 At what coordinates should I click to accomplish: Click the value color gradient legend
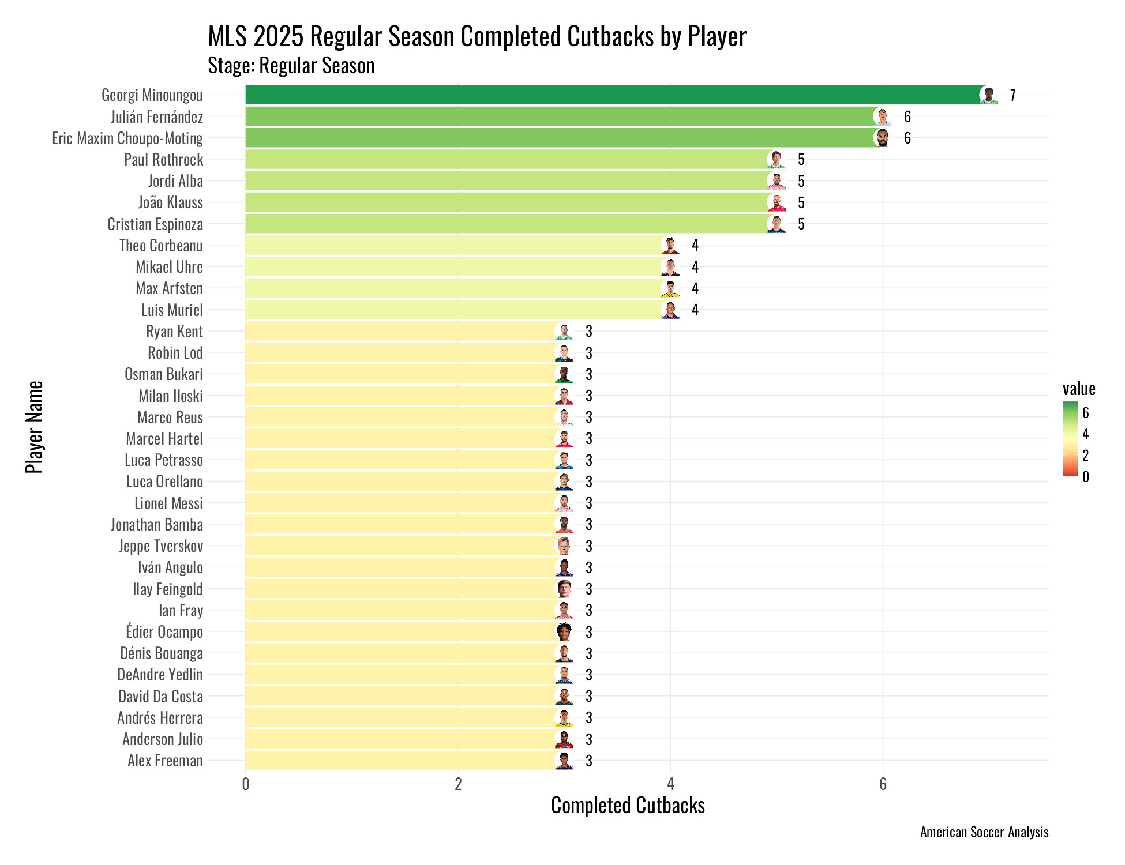point(1070,439)
